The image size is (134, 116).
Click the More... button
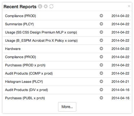tap(67, 107)
